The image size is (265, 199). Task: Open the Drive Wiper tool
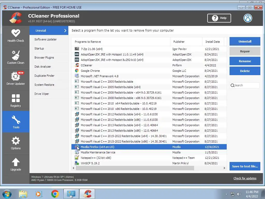(x=49, y=94)
